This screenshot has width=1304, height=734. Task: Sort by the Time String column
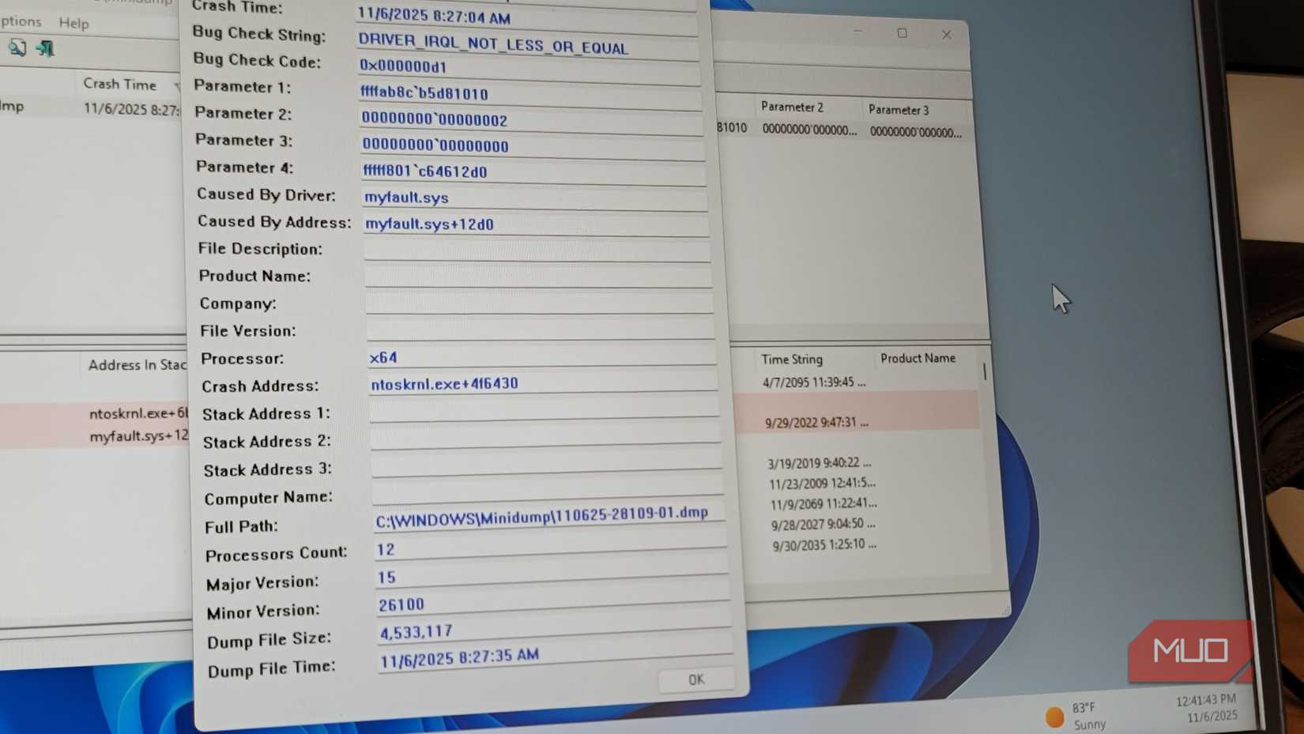(x=793, y=359)
